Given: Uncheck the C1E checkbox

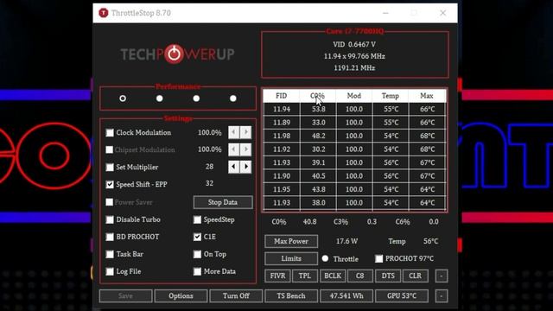Looking at the screenshot, I should coord(197,237).
